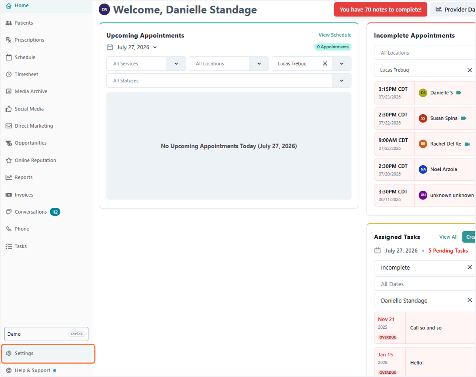Click the View Schedule link
Viewport: 476px width, 377px height.
pyautogui.click(x=335, y=35)
